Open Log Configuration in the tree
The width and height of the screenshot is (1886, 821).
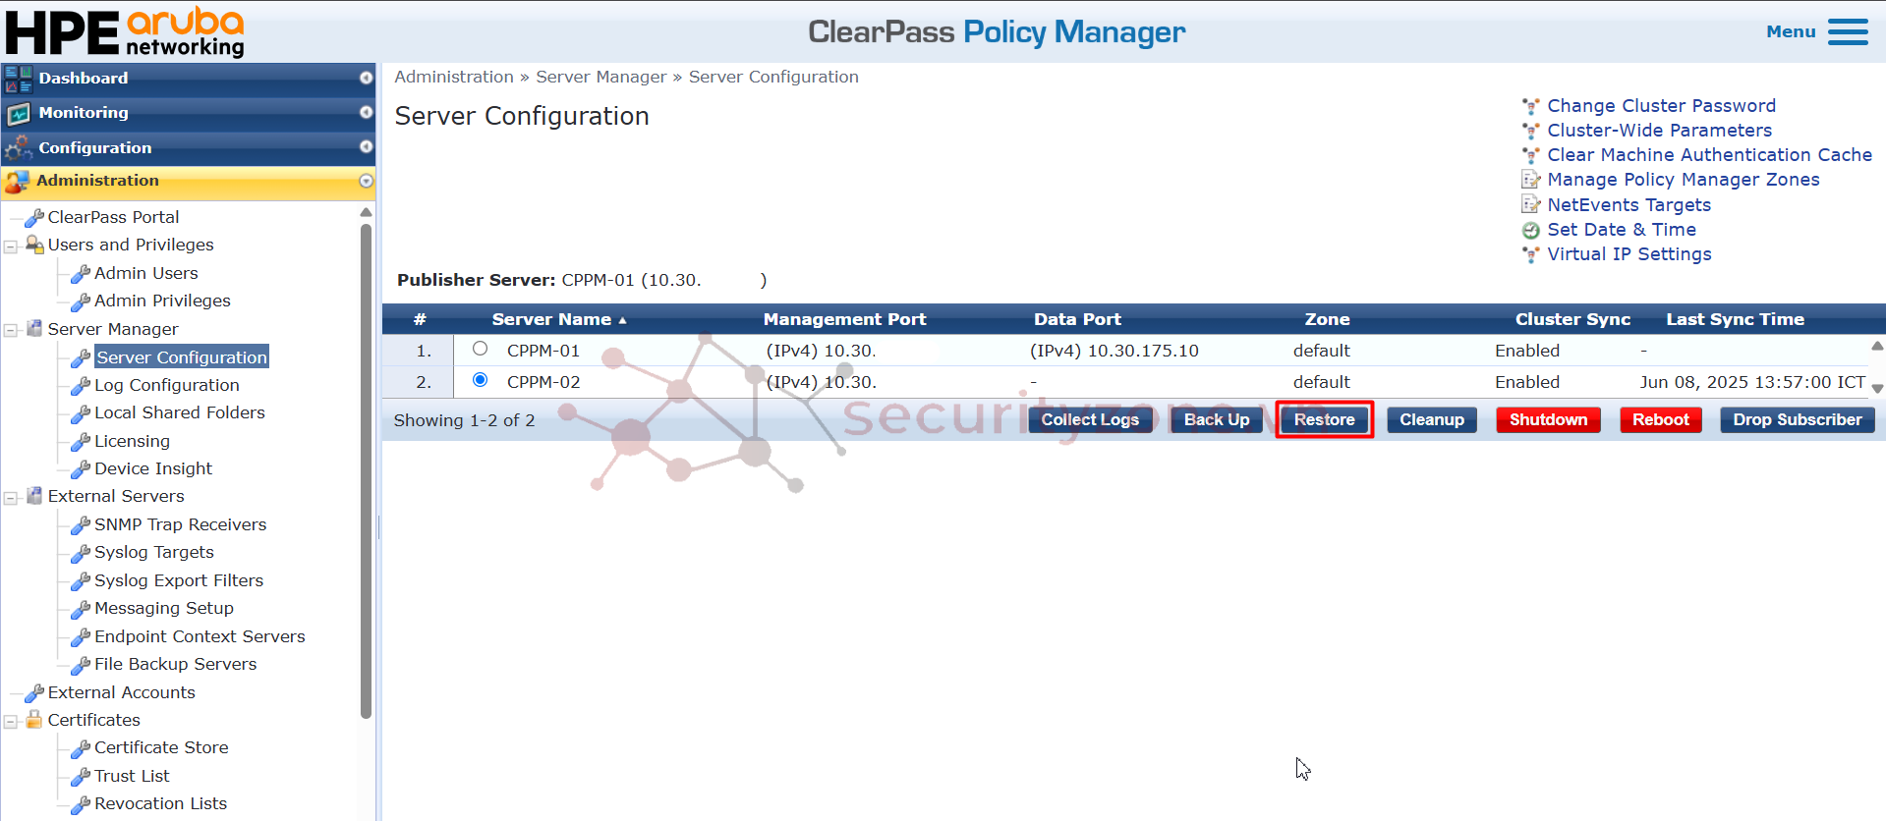(167, 385)
